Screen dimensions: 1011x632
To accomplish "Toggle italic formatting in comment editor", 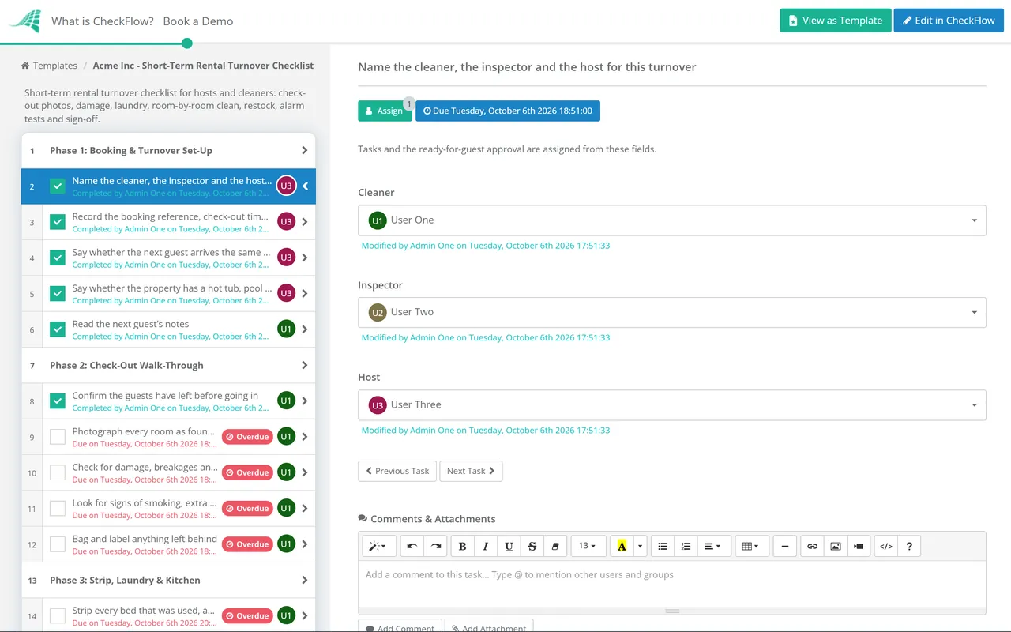I will pyautogui.click(x=486, y=546).
